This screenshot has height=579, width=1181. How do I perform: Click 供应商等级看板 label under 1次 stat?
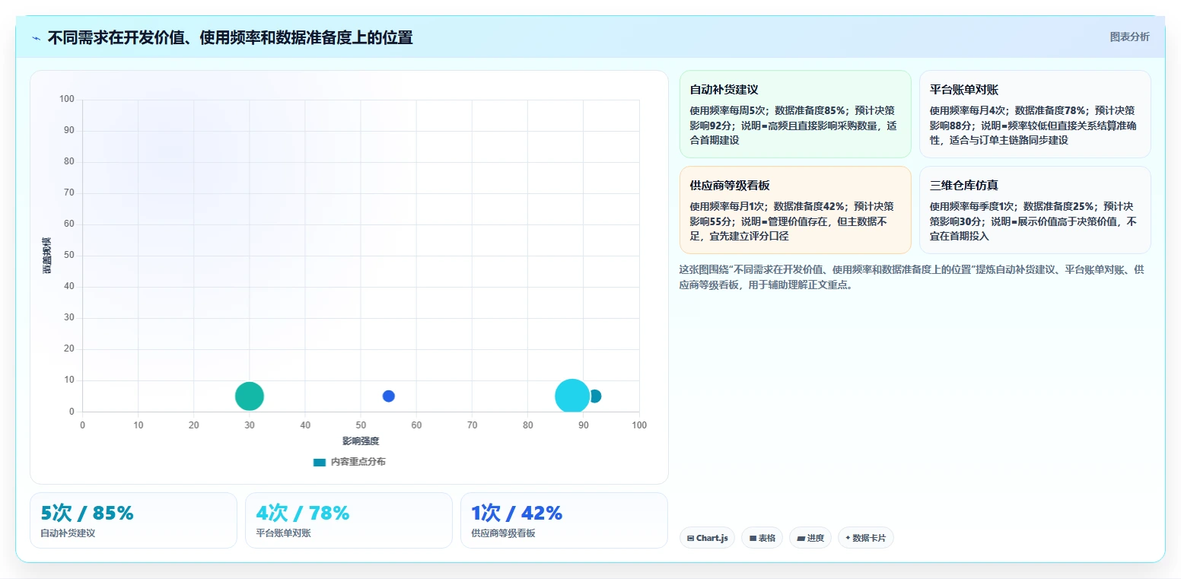503,533
